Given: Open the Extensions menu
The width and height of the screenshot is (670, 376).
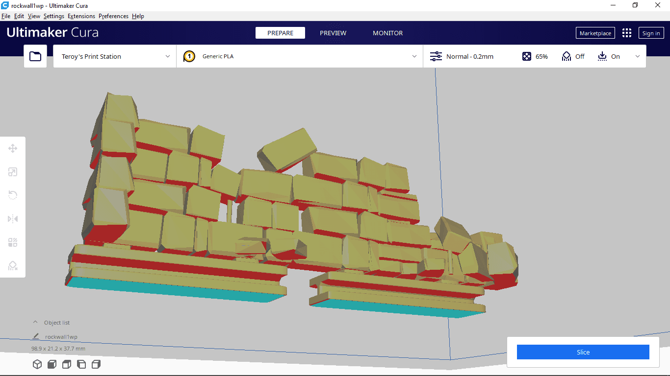Looking at the screenshot, I should click(81, 16).
